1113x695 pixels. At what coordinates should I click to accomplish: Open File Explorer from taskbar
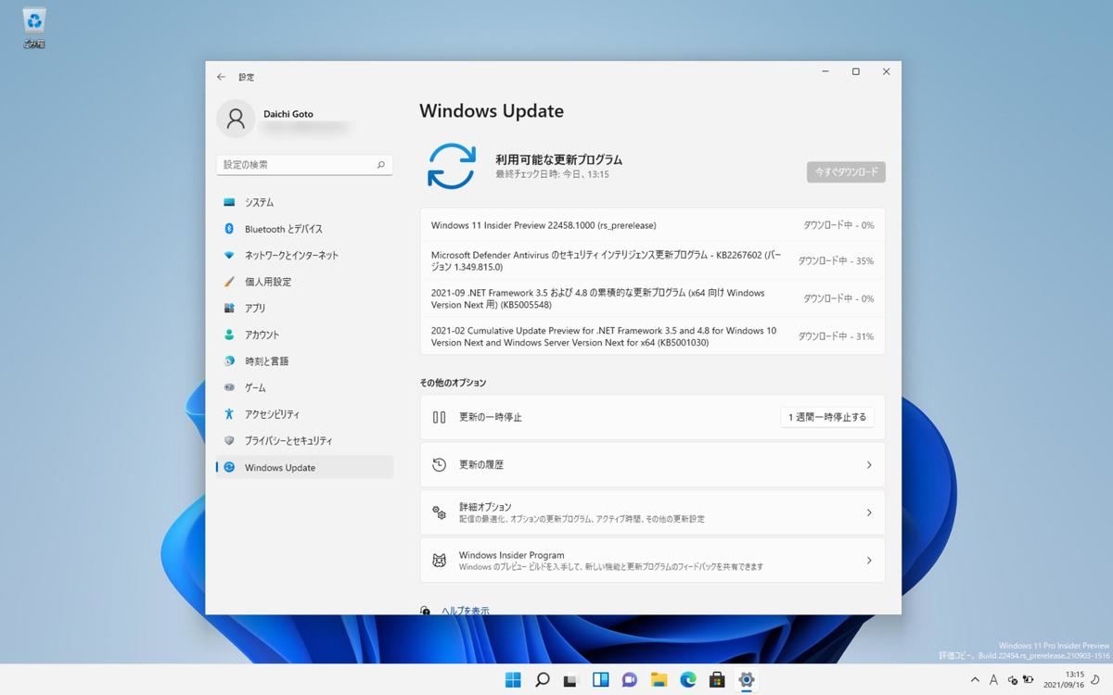[659, 680]
